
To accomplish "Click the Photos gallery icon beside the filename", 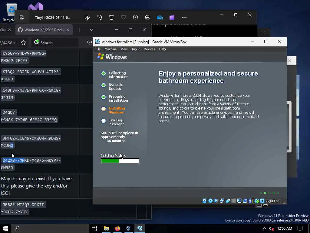I will 22,17.
